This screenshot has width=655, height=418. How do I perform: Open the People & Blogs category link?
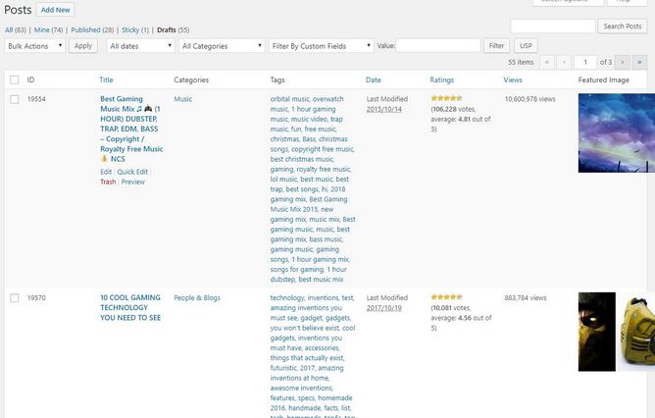tap(197, 297)
